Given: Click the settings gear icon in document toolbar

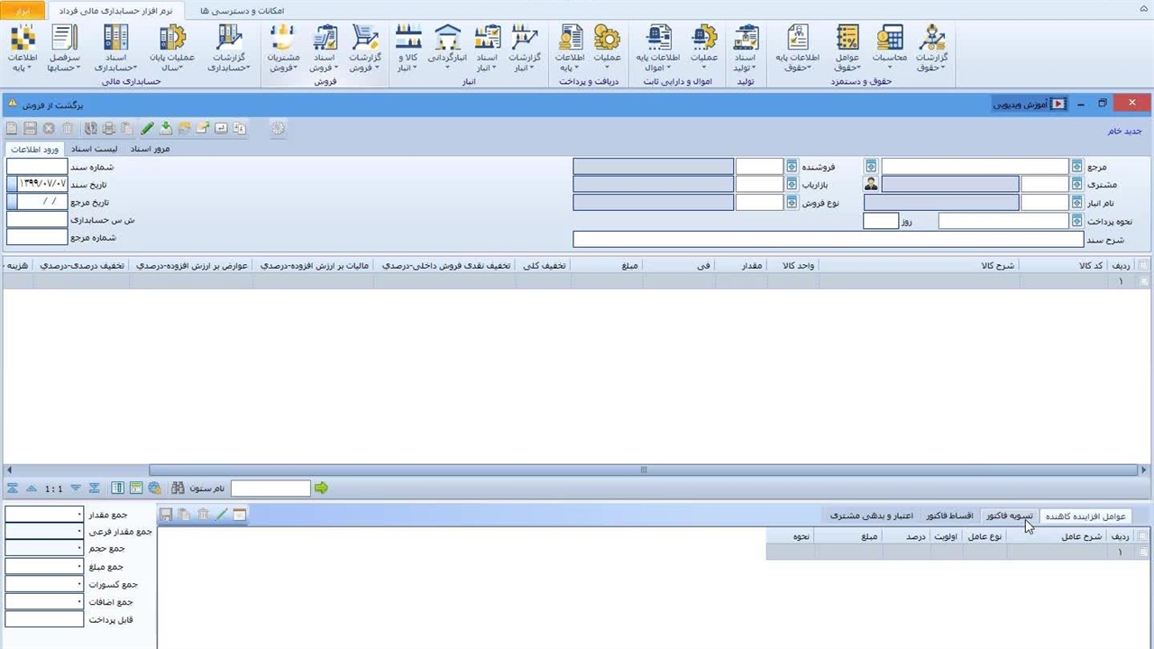Looking at the screenshot, I should pos(278,129).
